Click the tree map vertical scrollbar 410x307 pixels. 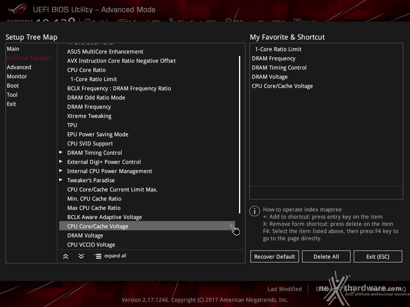(x=239, y=134)
